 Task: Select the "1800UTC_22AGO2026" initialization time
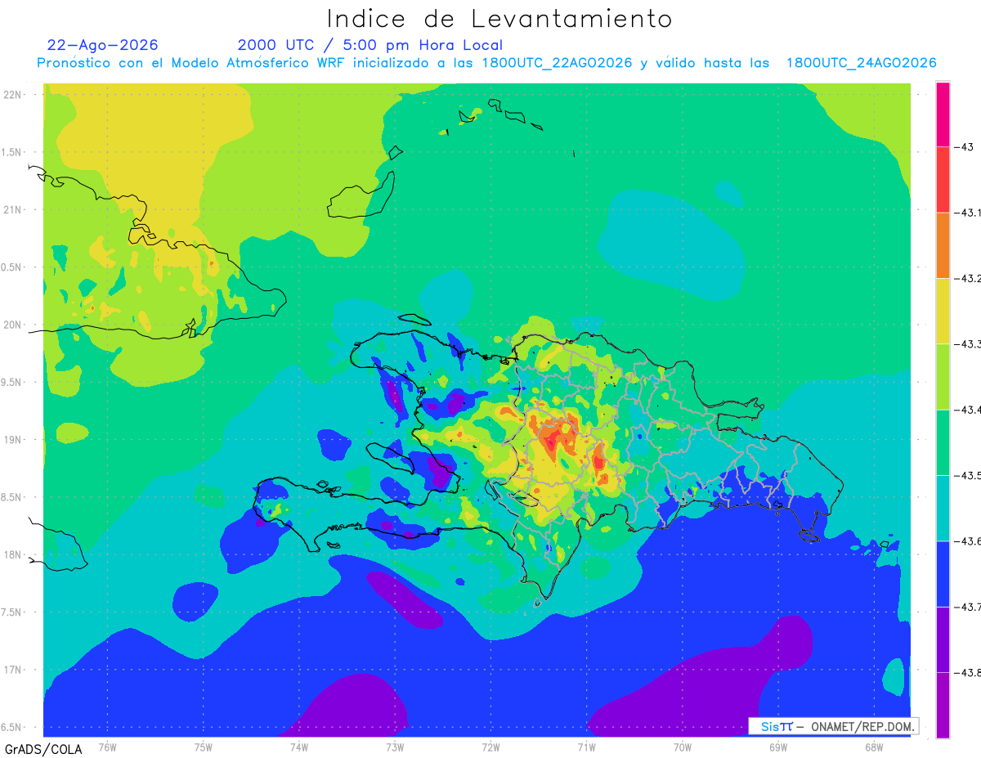pyautogui.click(x=557, y=63)
